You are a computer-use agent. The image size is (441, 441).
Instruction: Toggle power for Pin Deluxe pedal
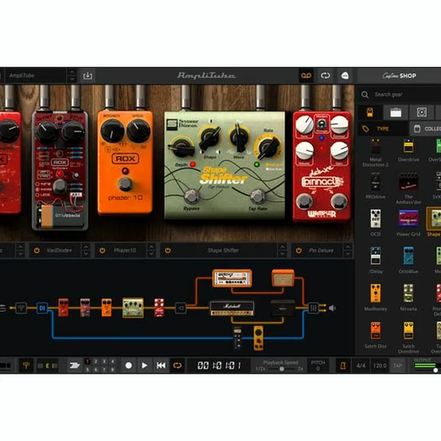[x=299, y=251]
